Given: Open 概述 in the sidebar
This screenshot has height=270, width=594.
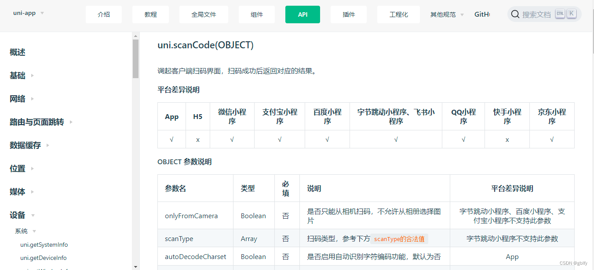Looking at the screenshot, I should point(18,52).
